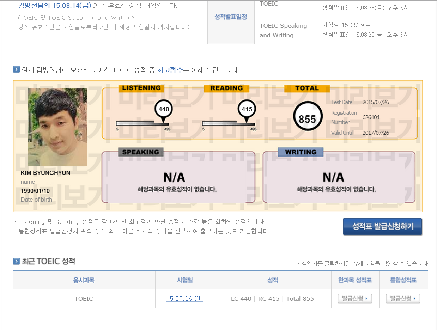Click the 성적표 발급신청하기 button
437x330 pixels.
tap(383, 227)
